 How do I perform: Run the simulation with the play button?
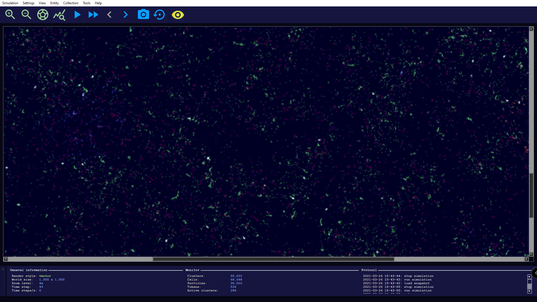point(77,15)
